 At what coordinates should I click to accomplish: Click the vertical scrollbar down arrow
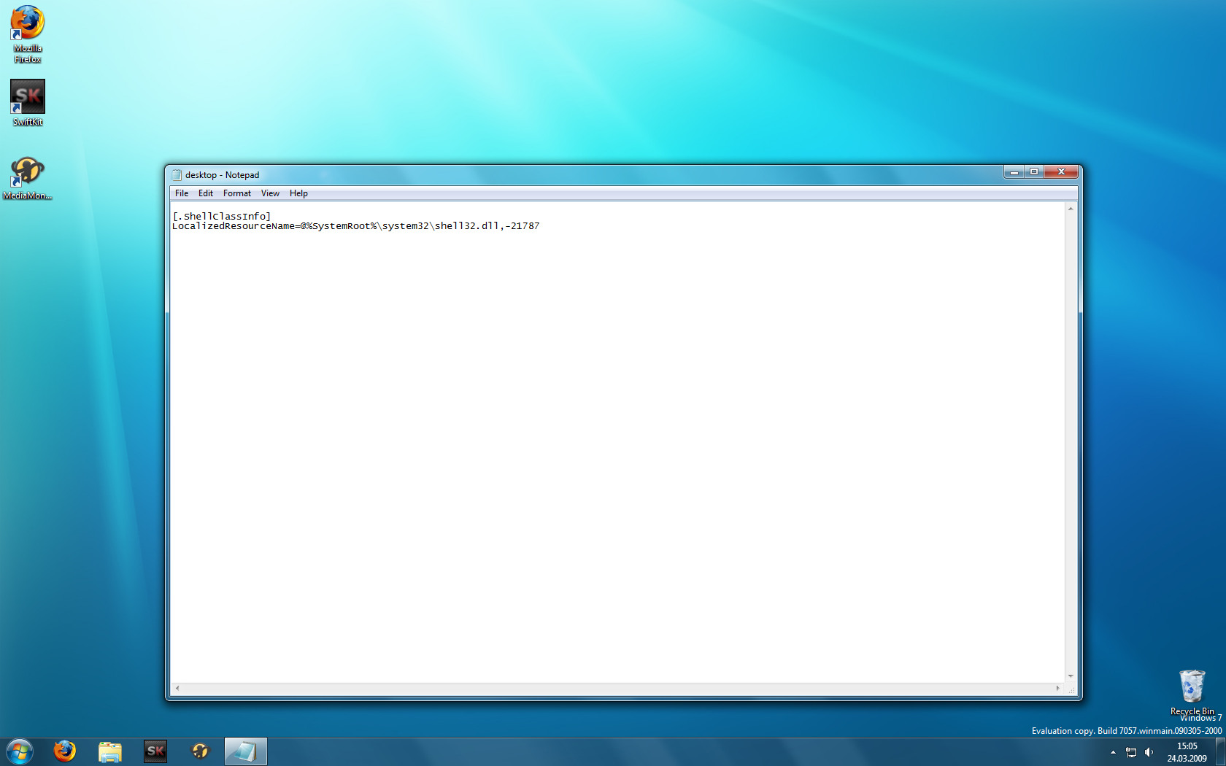(1071, 676)
